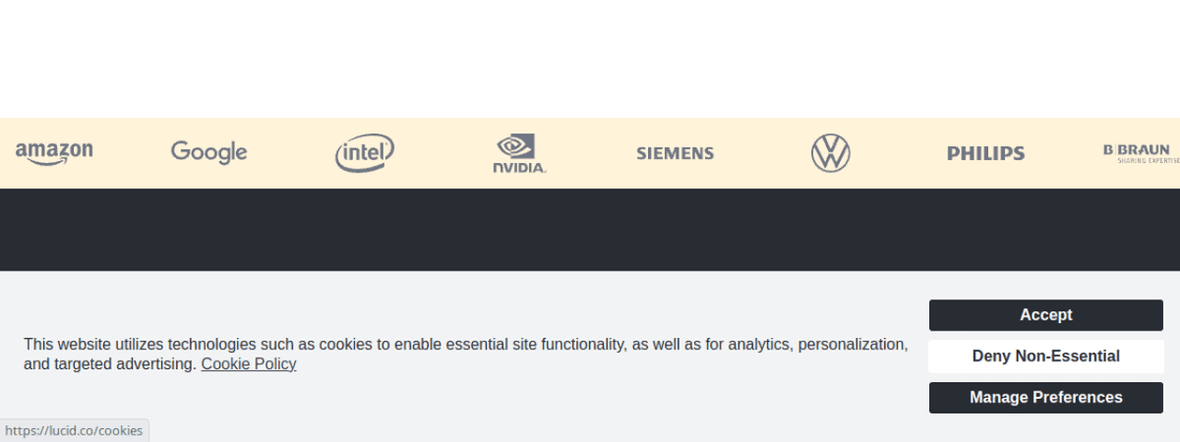
Task: Click the Amazon logo
Action: click(x=54, y=152)
